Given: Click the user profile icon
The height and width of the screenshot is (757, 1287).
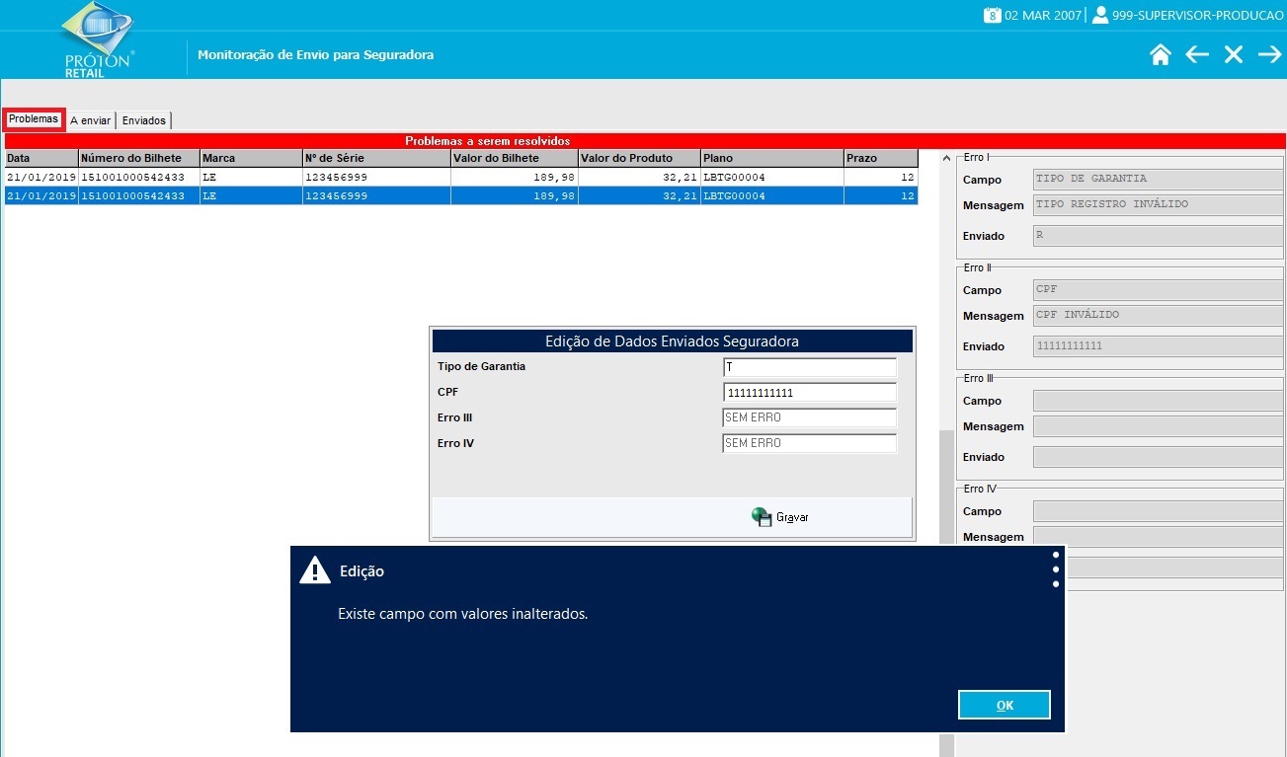Looking at the screenshot, I should pos(1099,15).
